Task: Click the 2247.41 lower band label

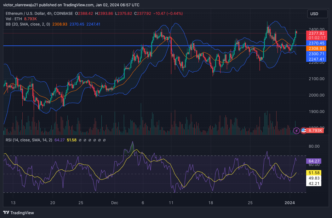Action: click(316, 59)
